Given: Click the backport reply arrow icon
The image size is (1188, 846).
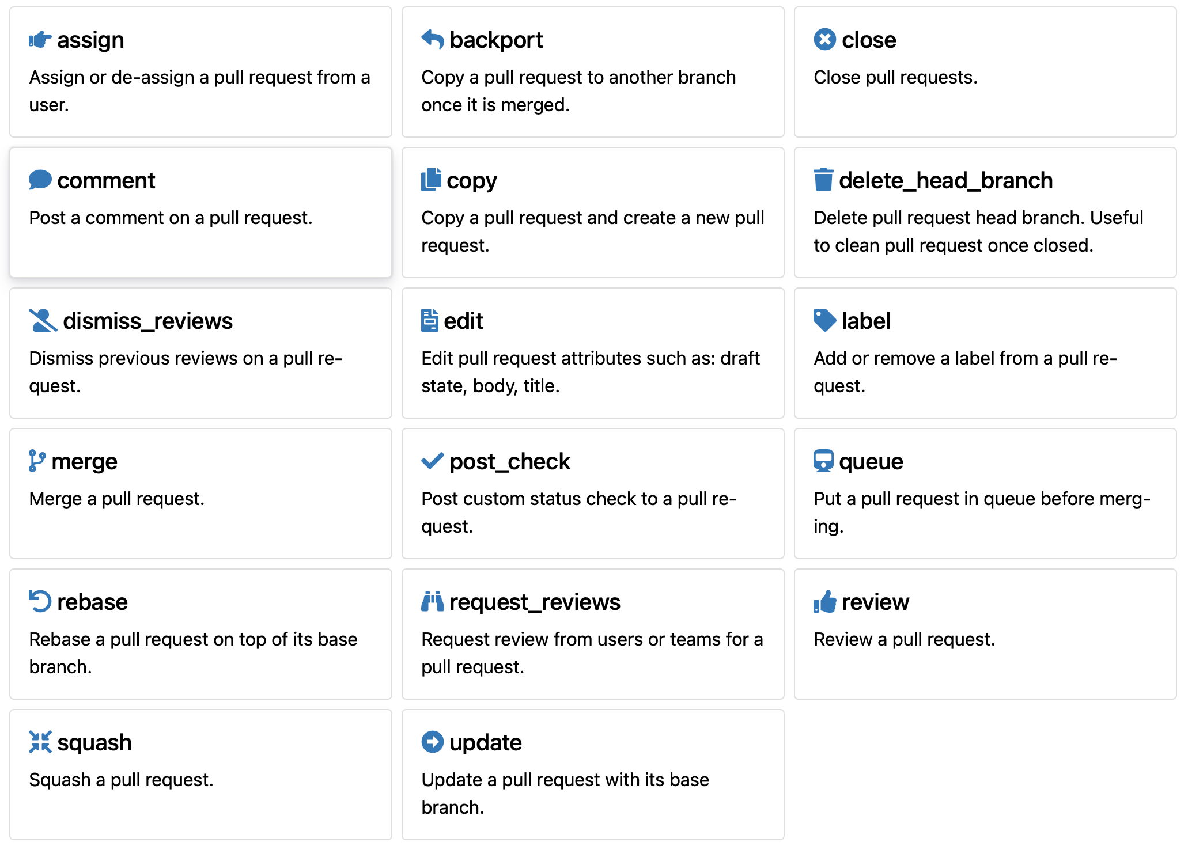Looking at the screenshot, I should [x=433, y=39].
